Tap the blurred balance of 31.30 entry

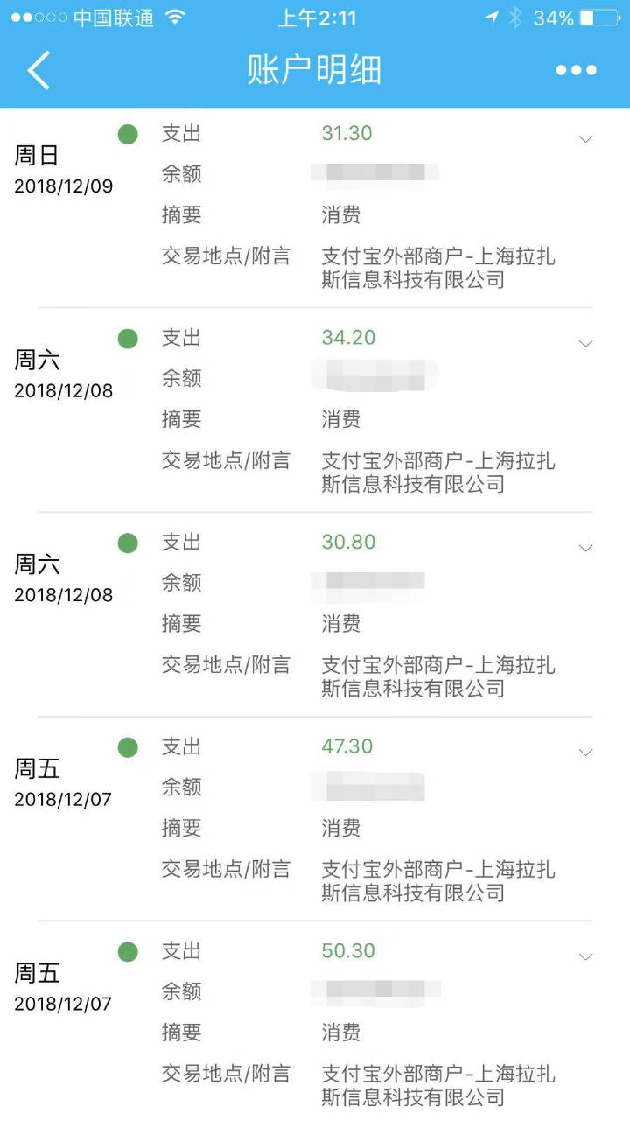374,173
